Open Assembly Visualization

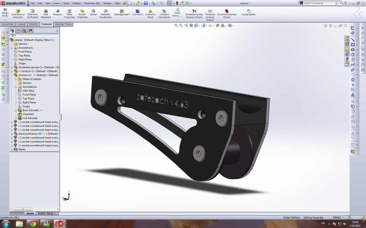click(105, 14)
